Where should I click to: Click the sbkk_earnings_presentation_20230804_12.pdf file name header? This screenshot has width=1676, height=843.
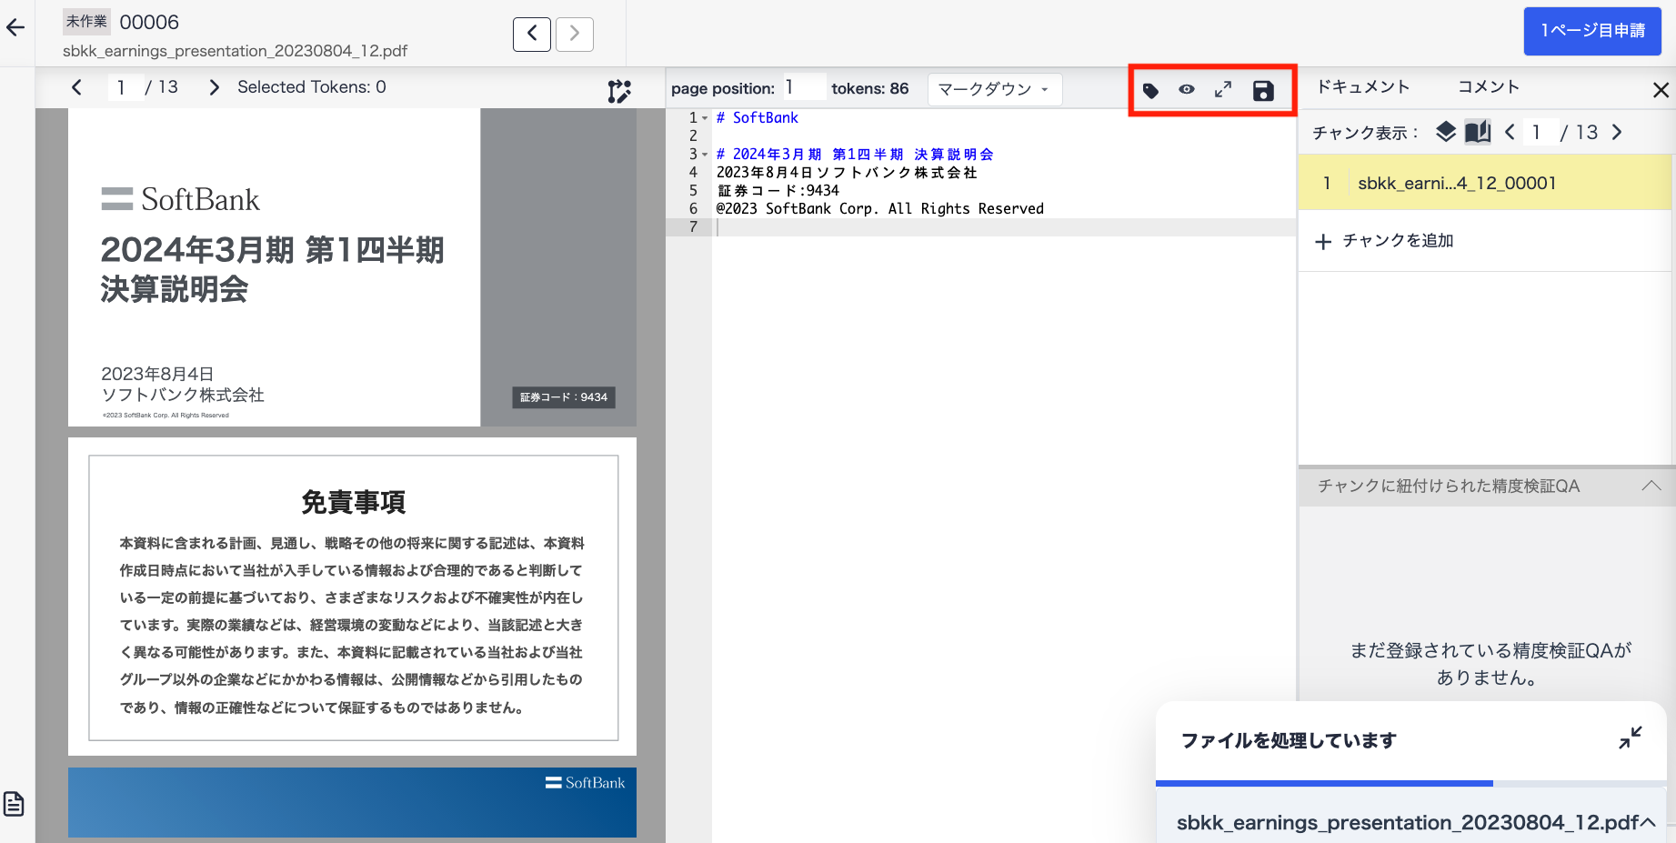click(235, 51)
